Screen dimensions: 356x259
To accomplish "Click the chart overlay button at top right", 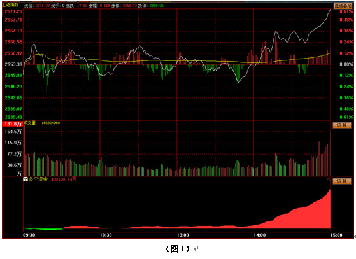I will coord(343,6).
